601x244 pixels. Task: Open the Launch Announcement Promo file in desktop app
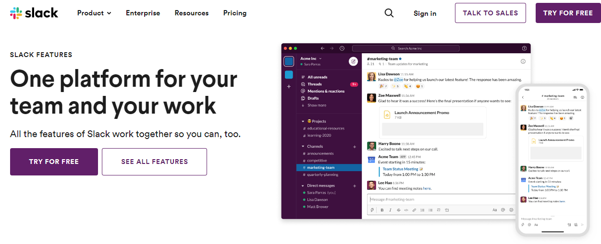[x=432, y=122]
